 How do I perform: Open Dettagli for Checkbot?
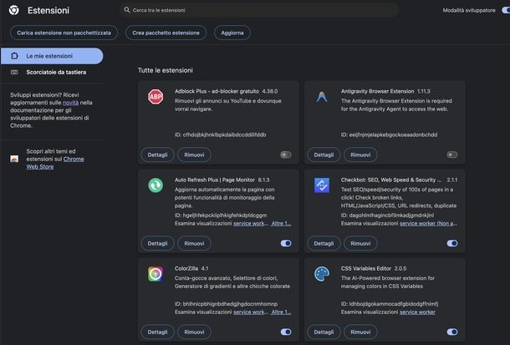pyautogui.click(x=324, y=244)
